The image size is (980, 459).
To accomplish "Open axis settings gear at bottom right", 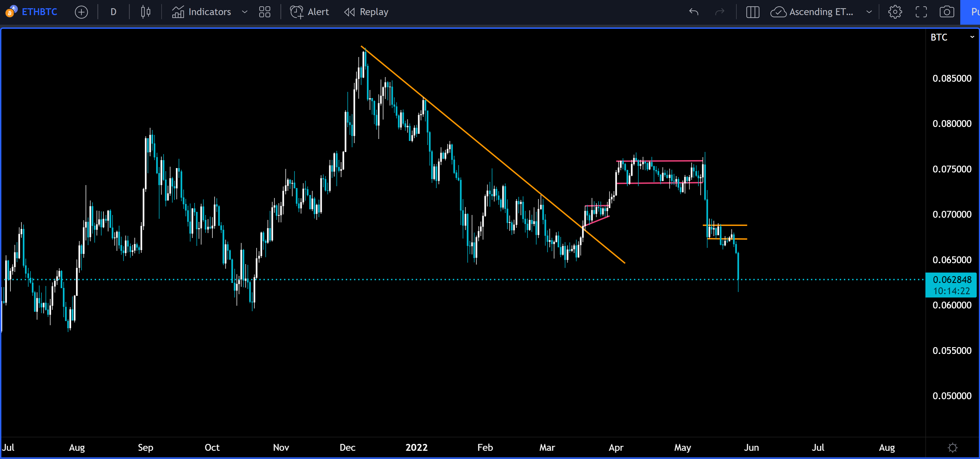I will (952, 447).
